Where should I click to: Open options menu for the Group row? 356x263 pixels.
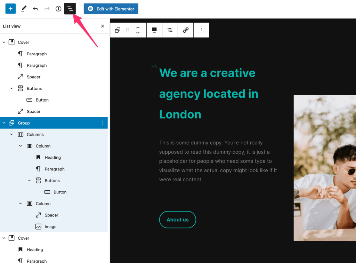tap(102, 123)
